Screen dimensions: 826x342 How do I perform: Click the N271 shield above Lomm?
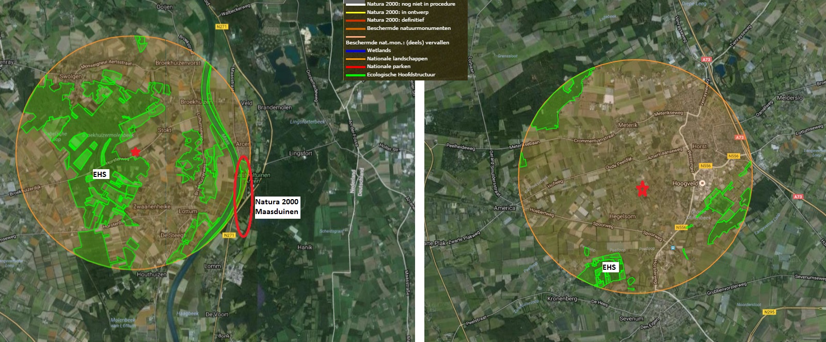pos(229,235)
